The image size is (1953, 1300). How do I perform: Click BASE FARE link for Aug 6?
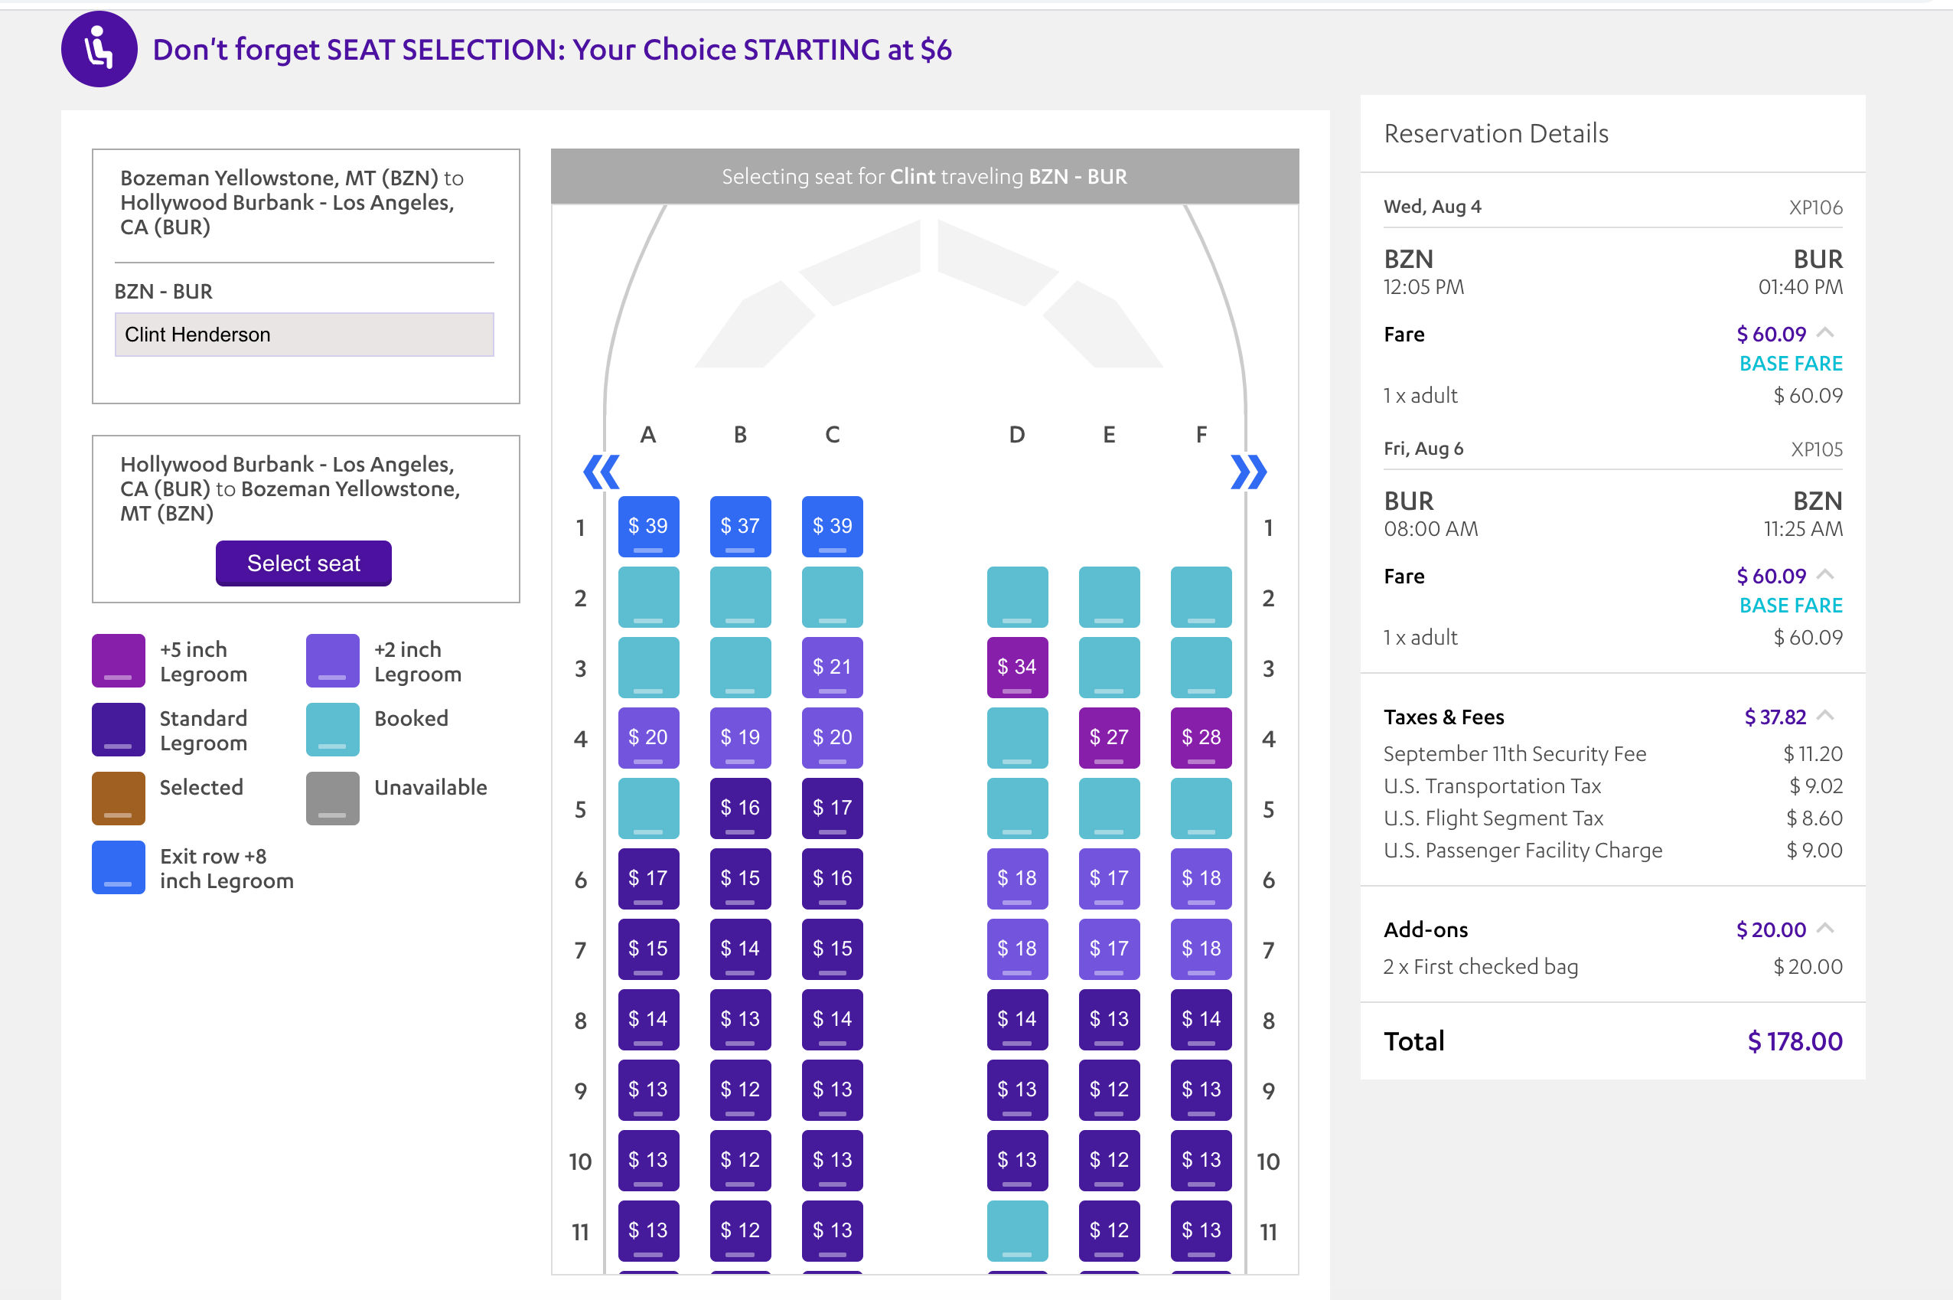(1790, 606)
